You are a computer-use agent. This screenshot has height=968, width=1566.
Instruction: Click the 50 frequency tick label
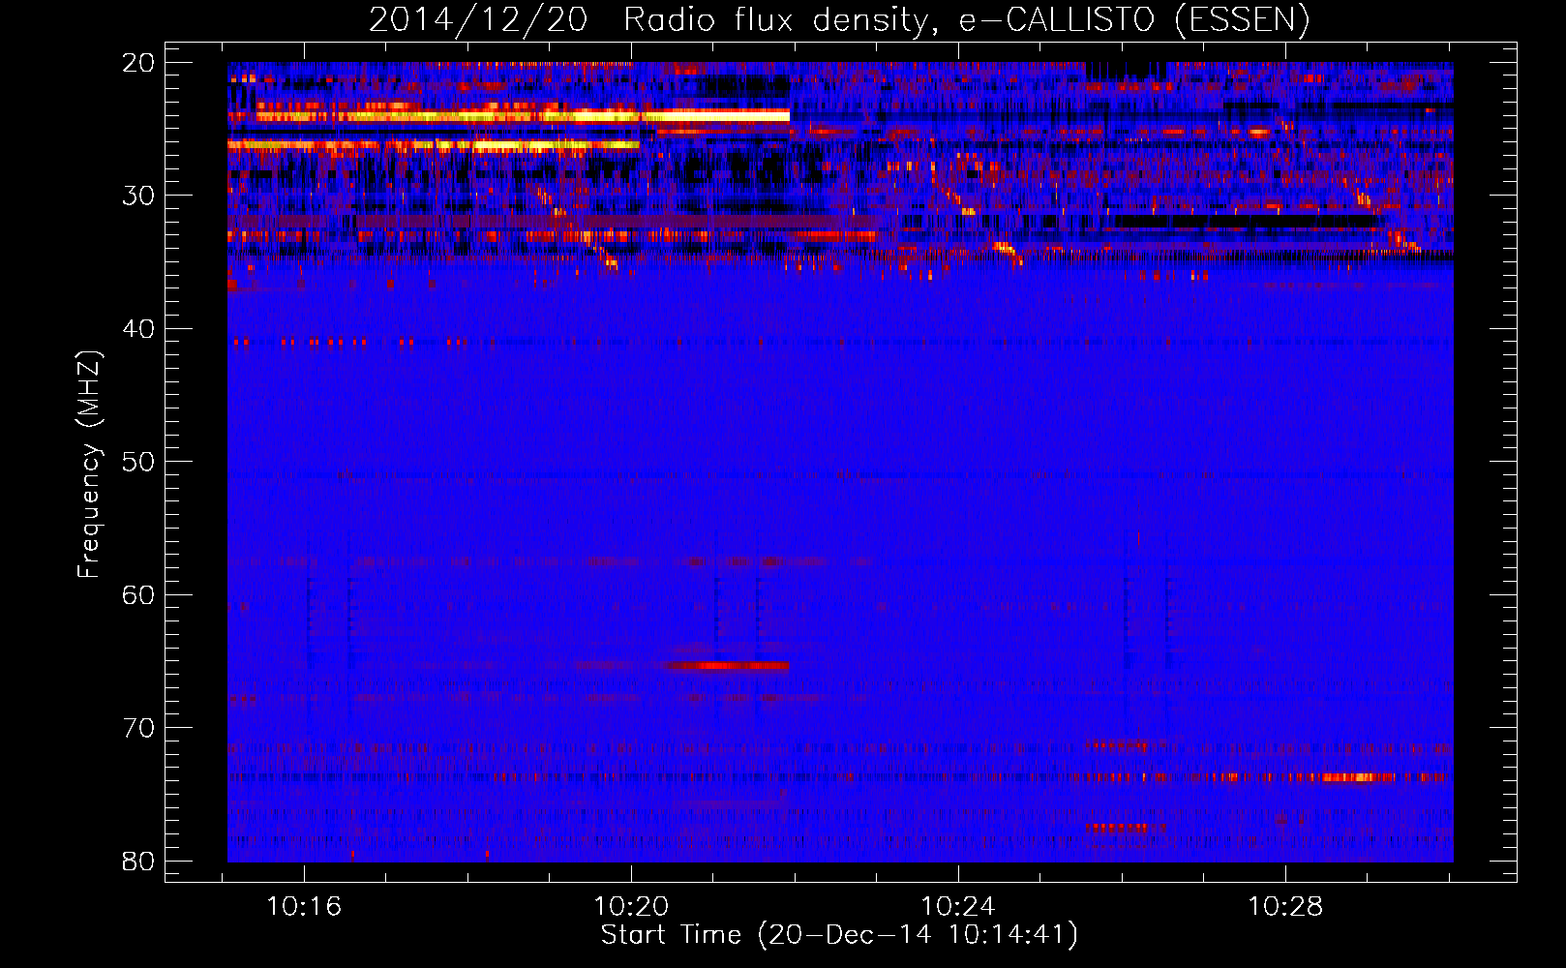pyautogui.click(x=138, y=462)
